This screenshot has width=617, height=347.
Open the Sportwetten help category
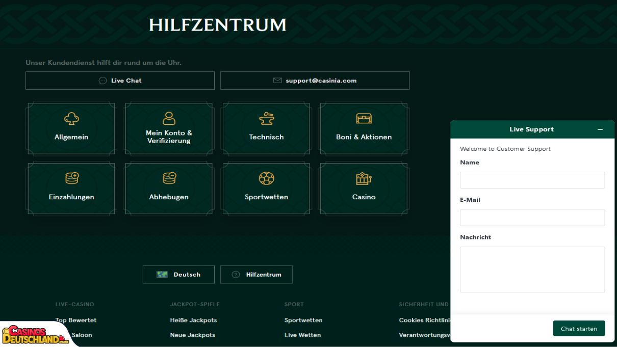point(266,189)
